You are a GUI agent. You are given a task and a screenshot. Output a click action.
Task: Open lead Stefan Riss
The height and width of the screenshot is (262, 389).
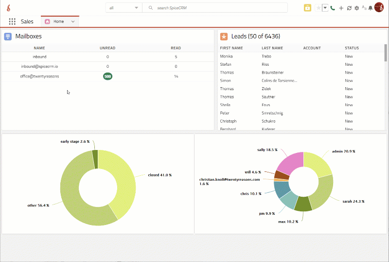point(301,64)
